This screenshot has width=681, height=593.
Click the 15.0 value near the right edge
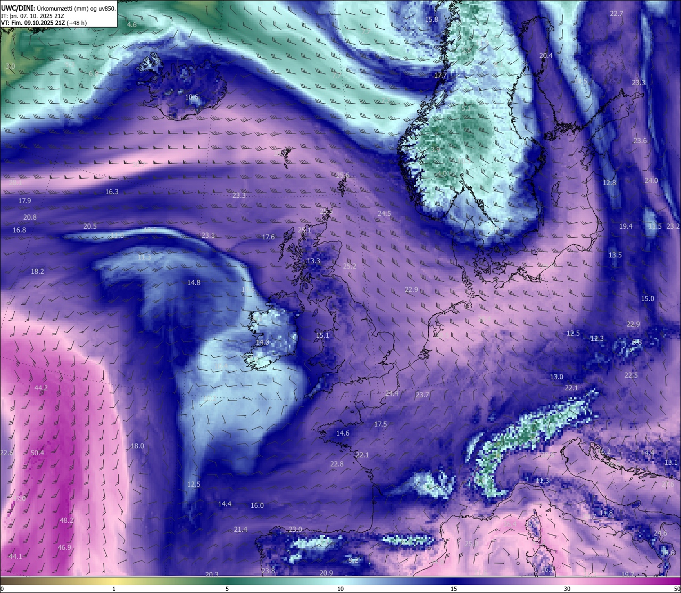pos(647,299)
